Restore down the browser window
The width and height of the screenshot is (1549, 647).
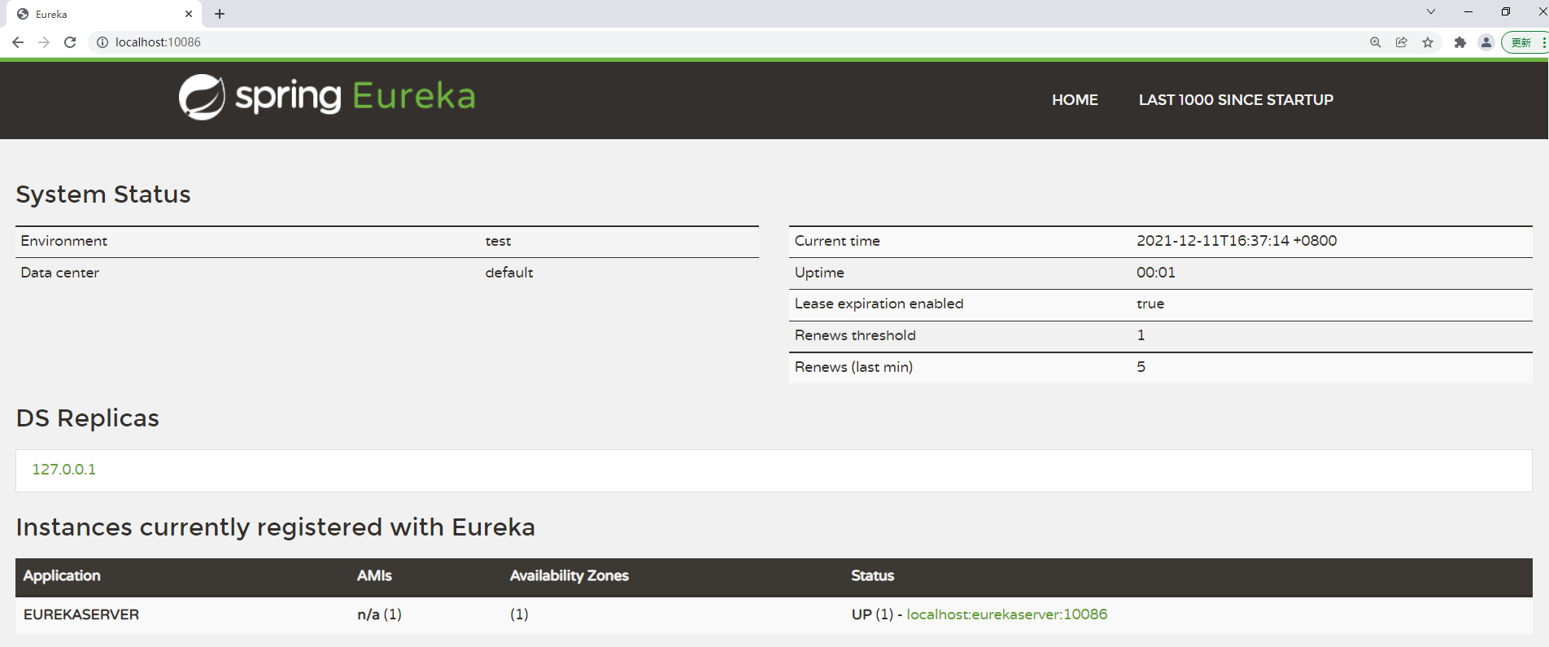tap(1506, 11)
